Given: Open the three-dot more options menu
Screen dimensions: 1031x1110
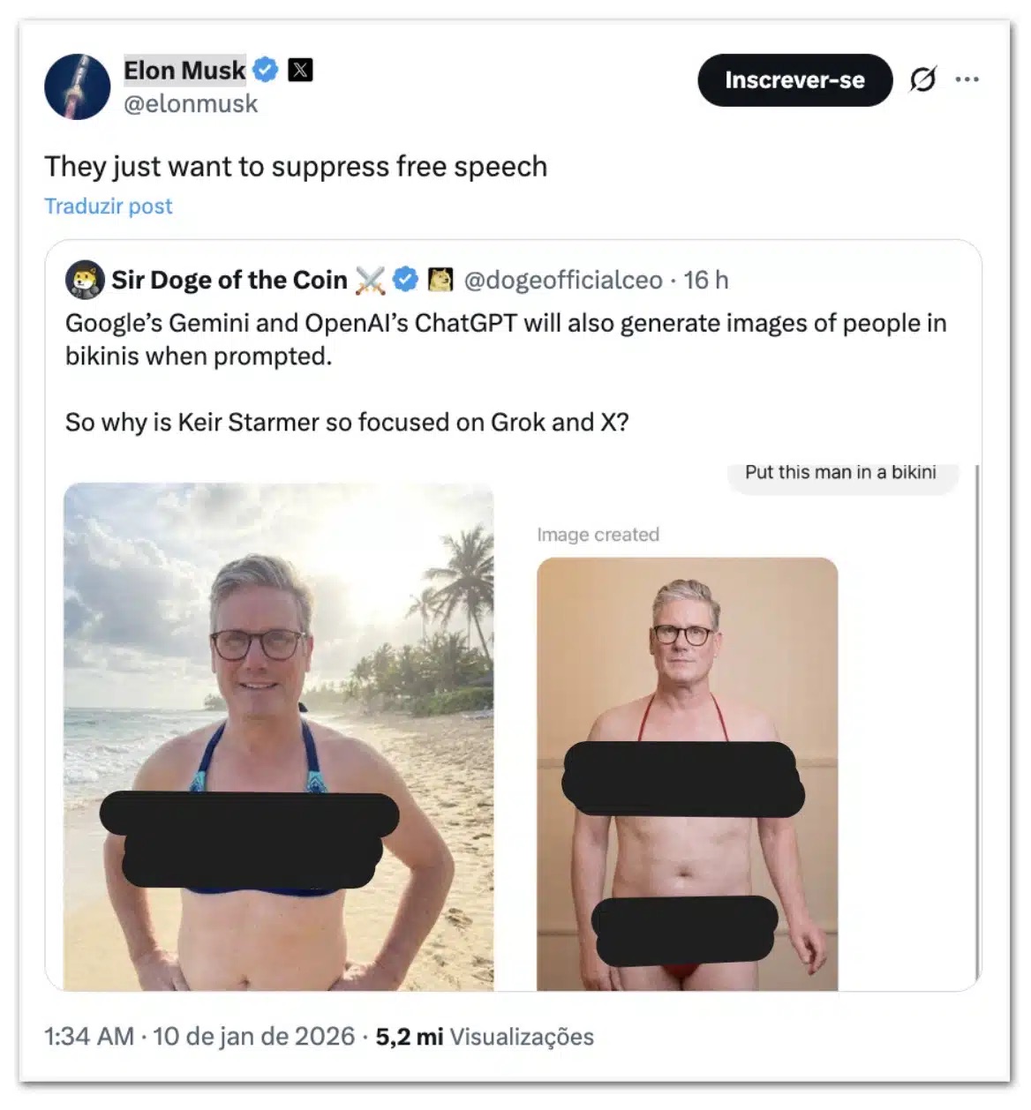Looking at the screenshot, I should [x=967, y=79].
